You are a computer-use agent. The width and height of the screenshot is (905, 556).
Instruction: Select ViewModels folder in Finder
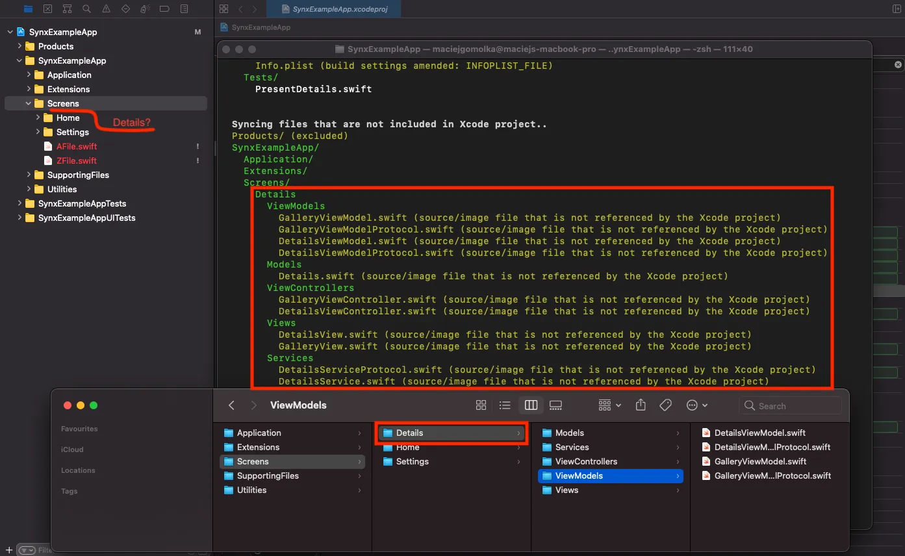pyautogui.click(x=611, y=475)
